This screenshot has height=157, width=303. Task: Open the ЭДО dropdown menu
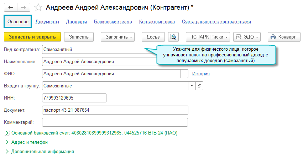click(x=247, y=37)
